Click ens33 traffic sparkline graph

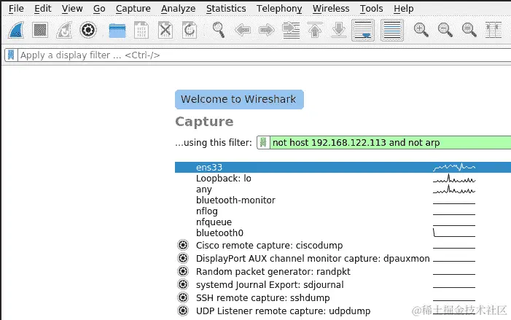(x=454, y=167)
